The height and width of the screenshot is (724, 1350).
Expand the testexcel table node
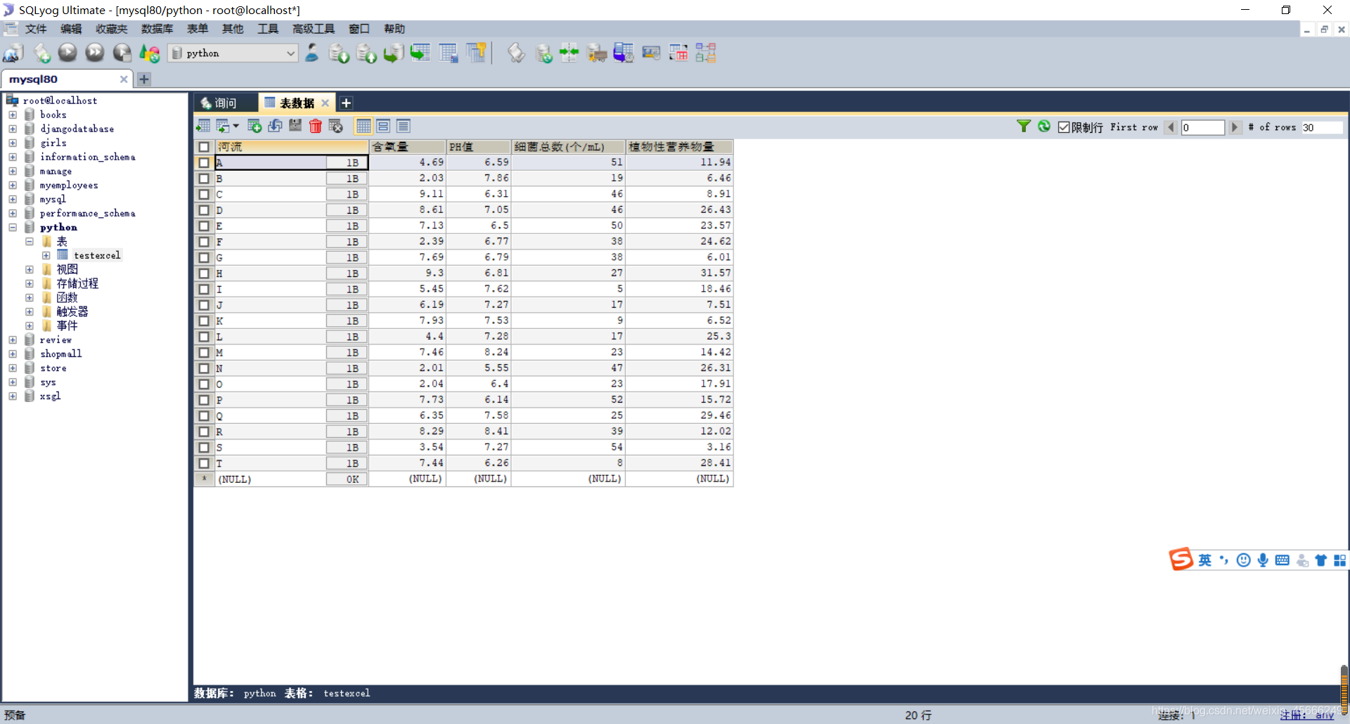[46, 255]
